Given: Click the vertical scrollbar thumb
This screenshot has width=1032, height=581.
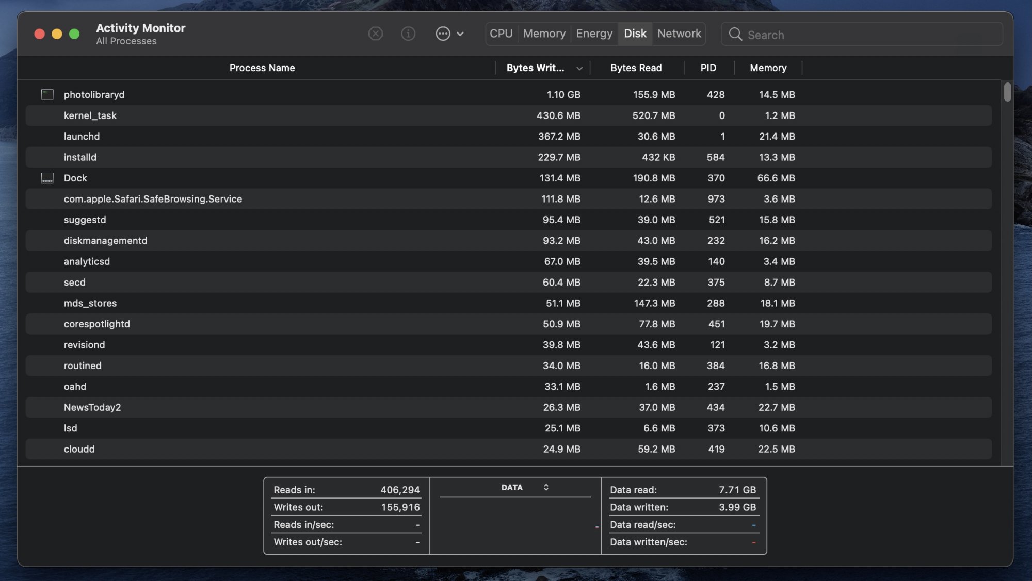Looking at the screenshot, I should click(x=1007, y=92).
